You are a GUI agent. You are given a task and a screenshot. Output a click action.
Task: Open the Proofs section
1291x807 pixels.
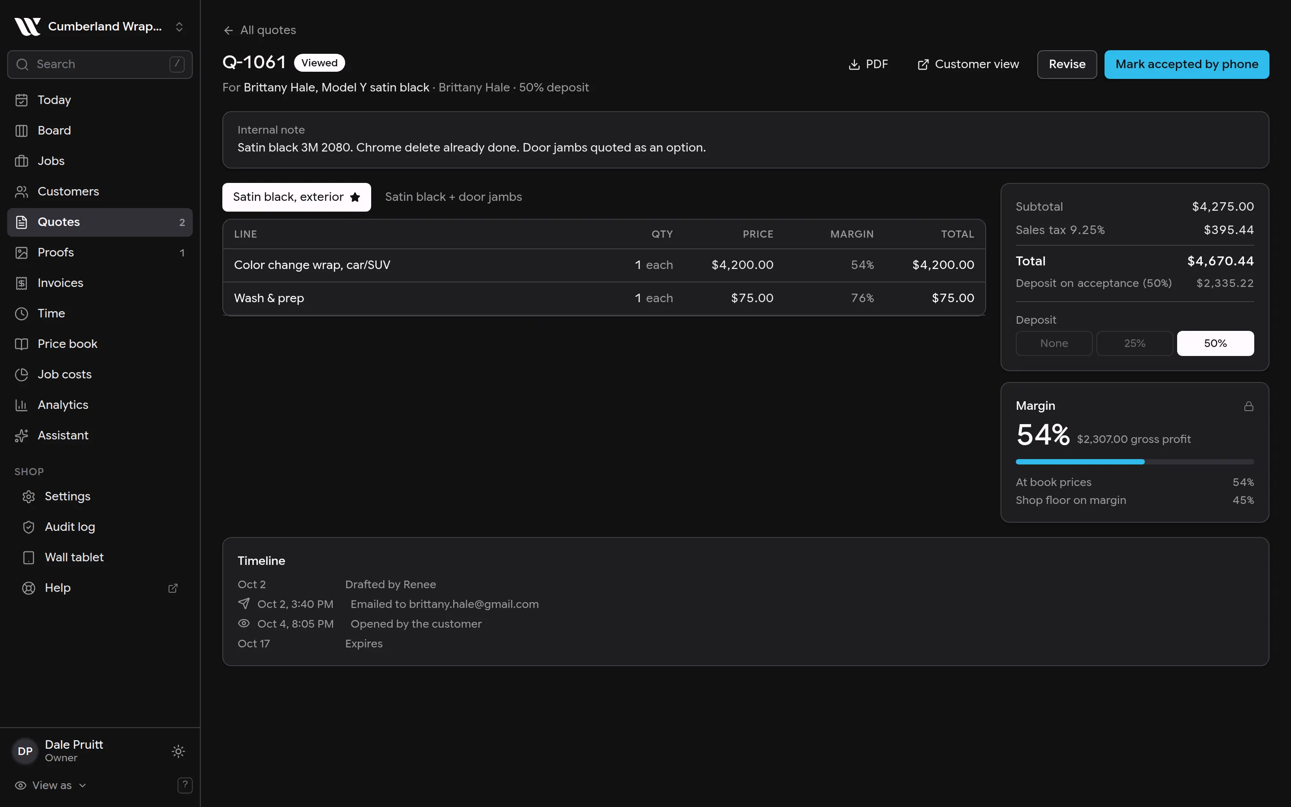pos(100,252)
